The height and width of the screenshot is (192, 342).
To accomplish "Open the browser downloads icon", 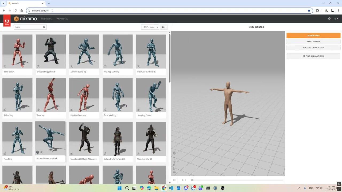I will click(x=326, y=10).
